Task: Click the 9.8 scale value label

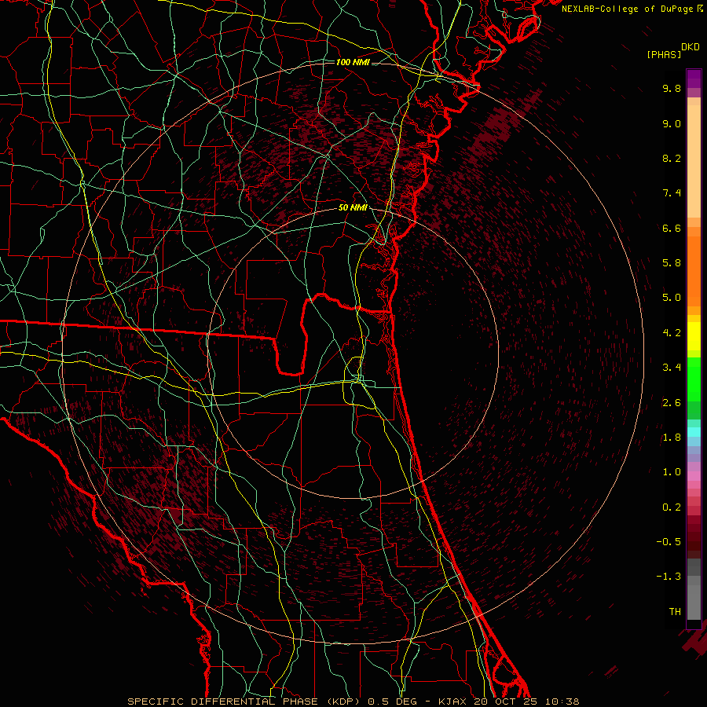Action: coord(670,89)
